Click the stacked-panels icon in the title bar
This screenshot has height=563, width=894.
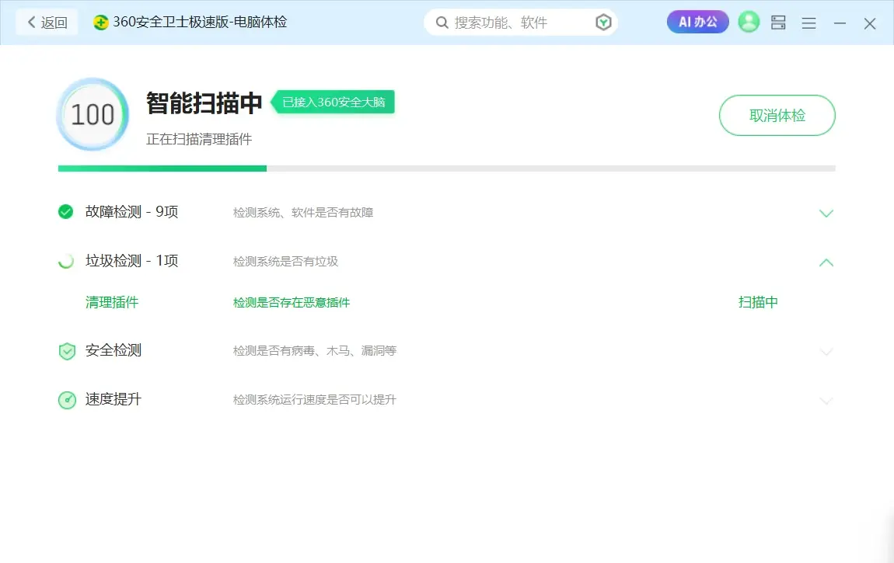[x=778, y=23]
